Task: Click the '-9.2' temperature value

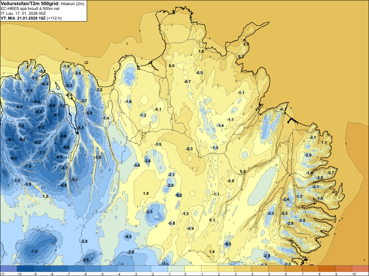Action: [x=41, y=127]
